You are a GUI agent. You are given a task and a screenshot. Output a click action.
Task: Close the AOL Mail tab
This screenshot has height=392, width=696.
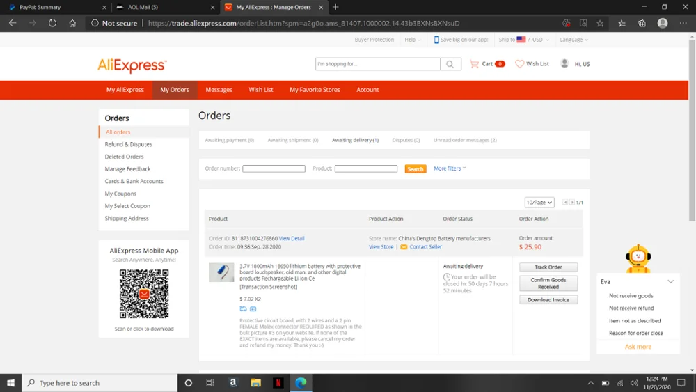pos(212,7)
